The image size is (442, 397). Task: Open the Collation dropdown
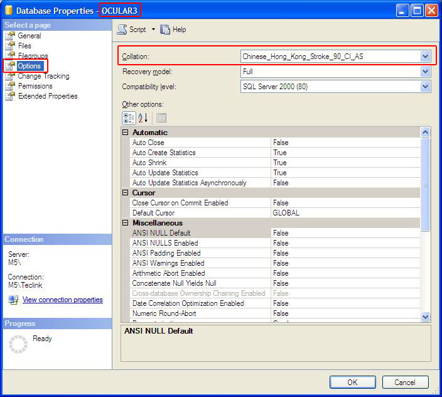point(426,57)
